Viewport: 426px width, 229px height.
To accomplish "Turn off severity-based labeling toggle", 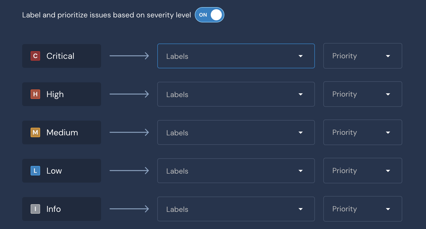I will pyautogui.click(x=209, y=15).
